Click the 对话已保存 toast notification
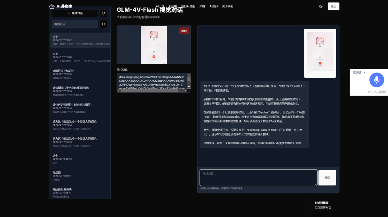 tap(347, 205)
